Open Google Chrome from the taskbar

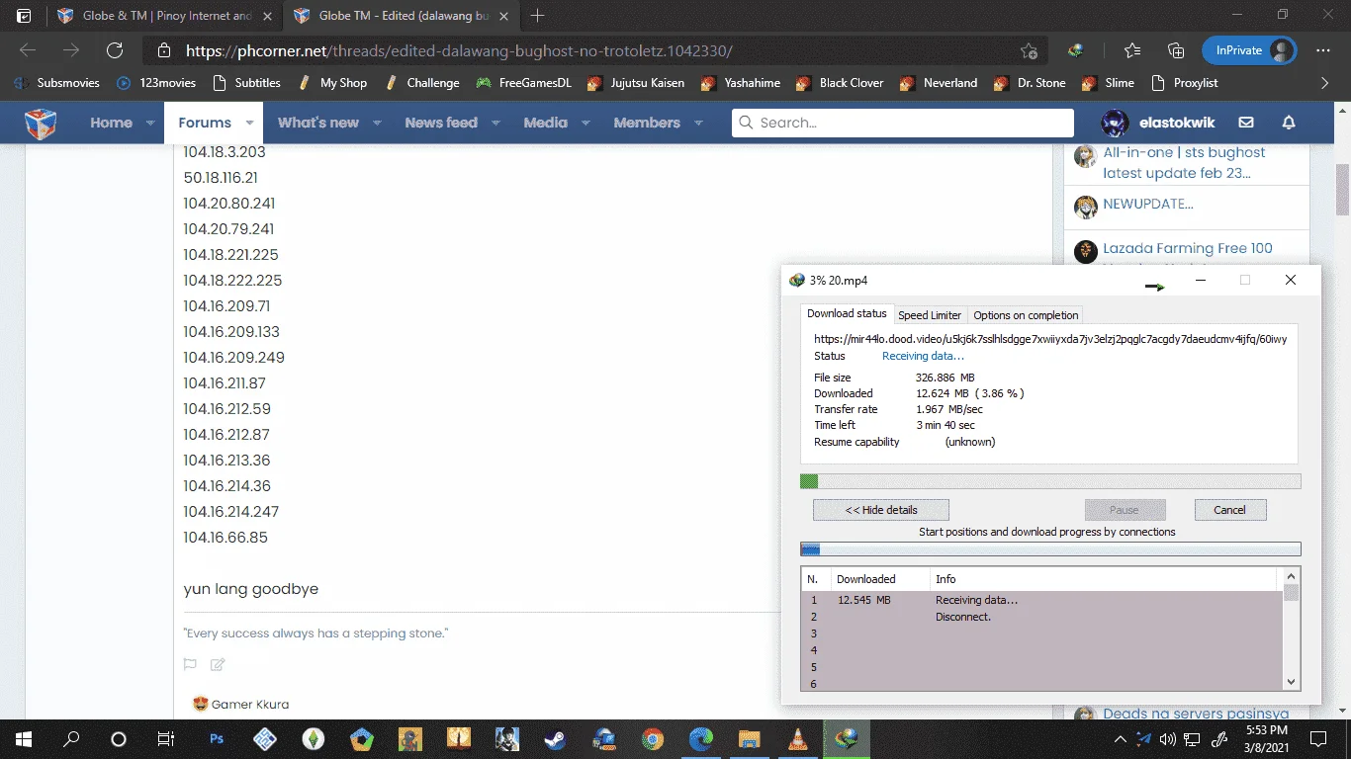click(652, 738)
